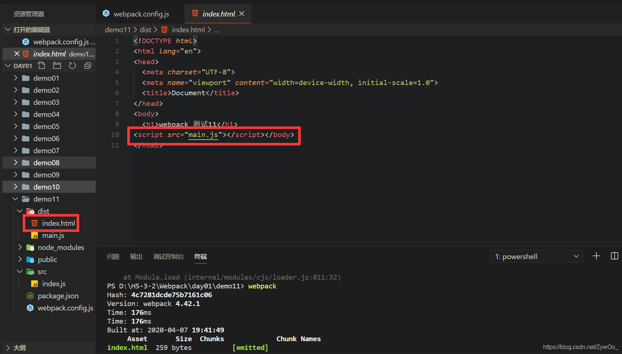Collapse the 打开的编辑器 section
This screenshot has height=354, width=622.
tap(8, 30)
